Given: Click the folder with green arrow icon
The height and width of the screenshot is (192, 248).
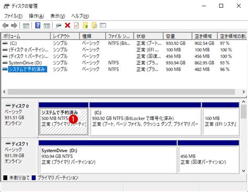Looking at the screenshot, I should (x=85, y=26).
